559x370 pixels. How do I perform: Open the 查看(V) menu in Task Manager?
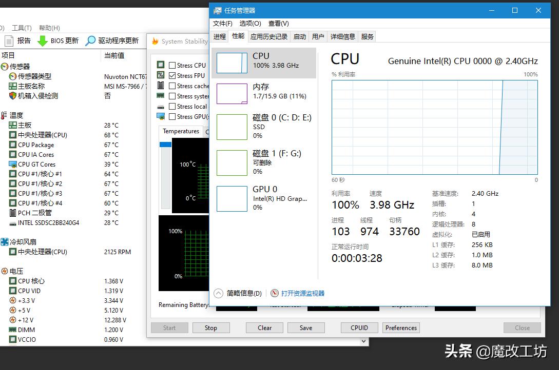point(279,23)
